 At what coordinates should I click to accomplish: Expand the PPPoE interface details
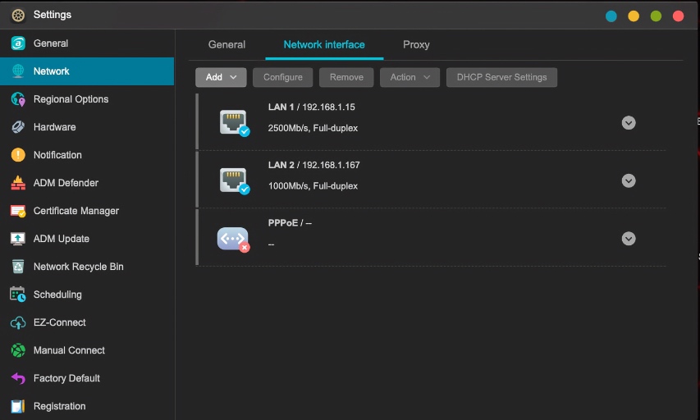[x=629, y=239]
